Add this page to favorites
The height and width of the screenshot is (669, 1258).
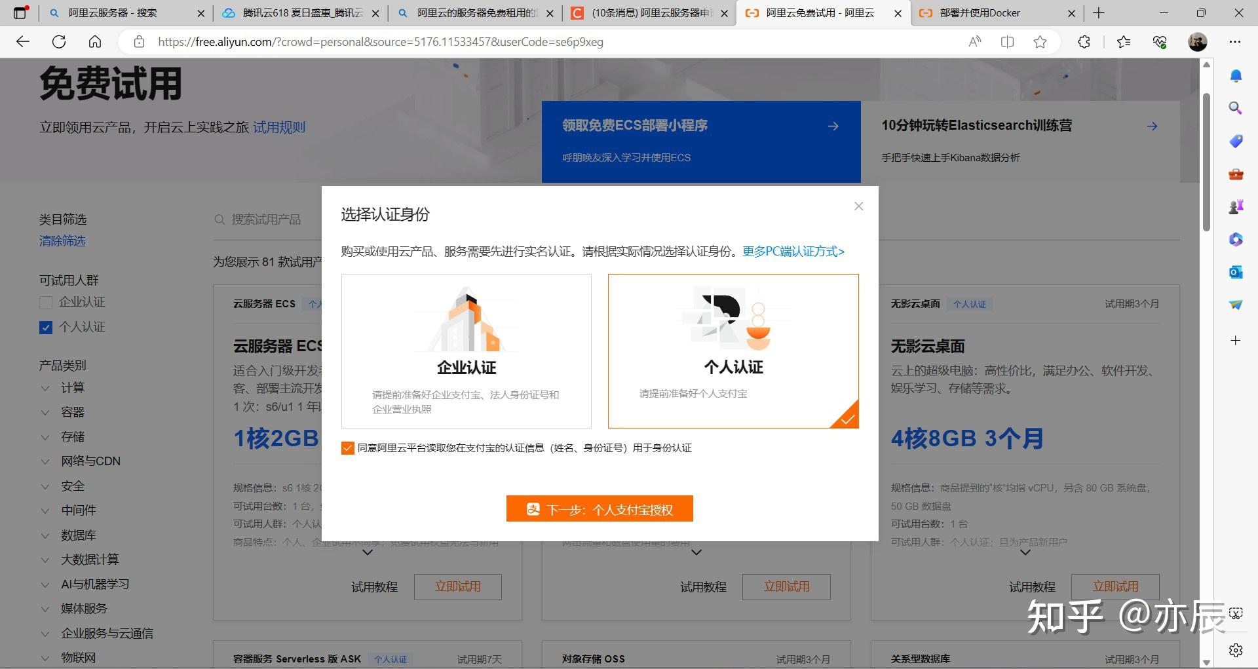pyautogui.click(x=1040, y=42)
